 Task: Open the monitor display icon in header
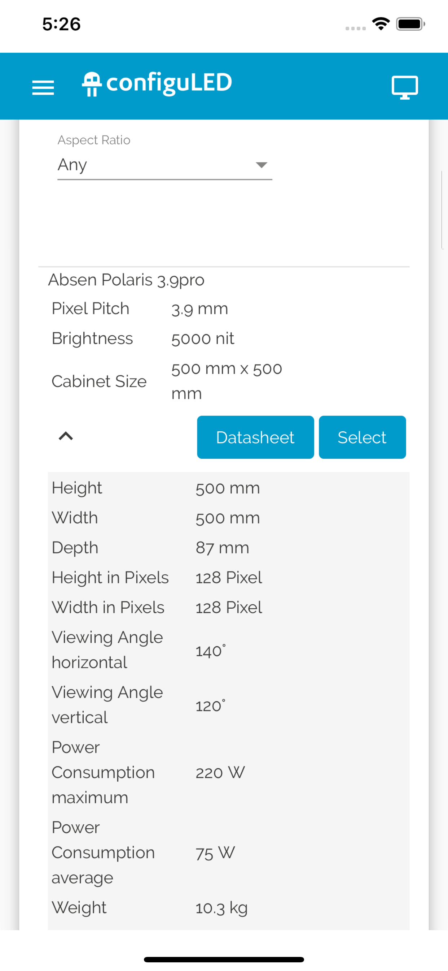[x=405, y=87]
